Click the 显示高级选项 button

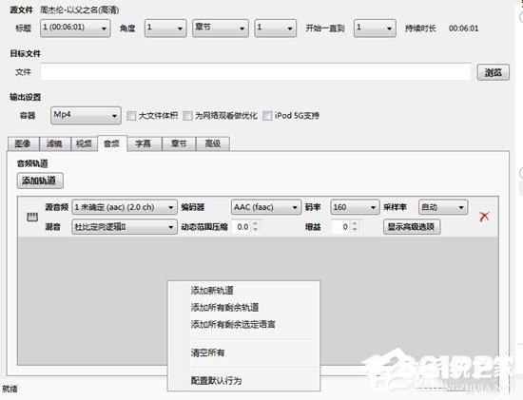pos(412,227)
